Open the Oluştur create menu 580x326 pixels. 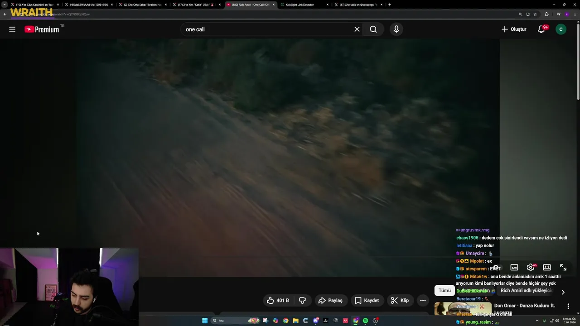(514, 29)
